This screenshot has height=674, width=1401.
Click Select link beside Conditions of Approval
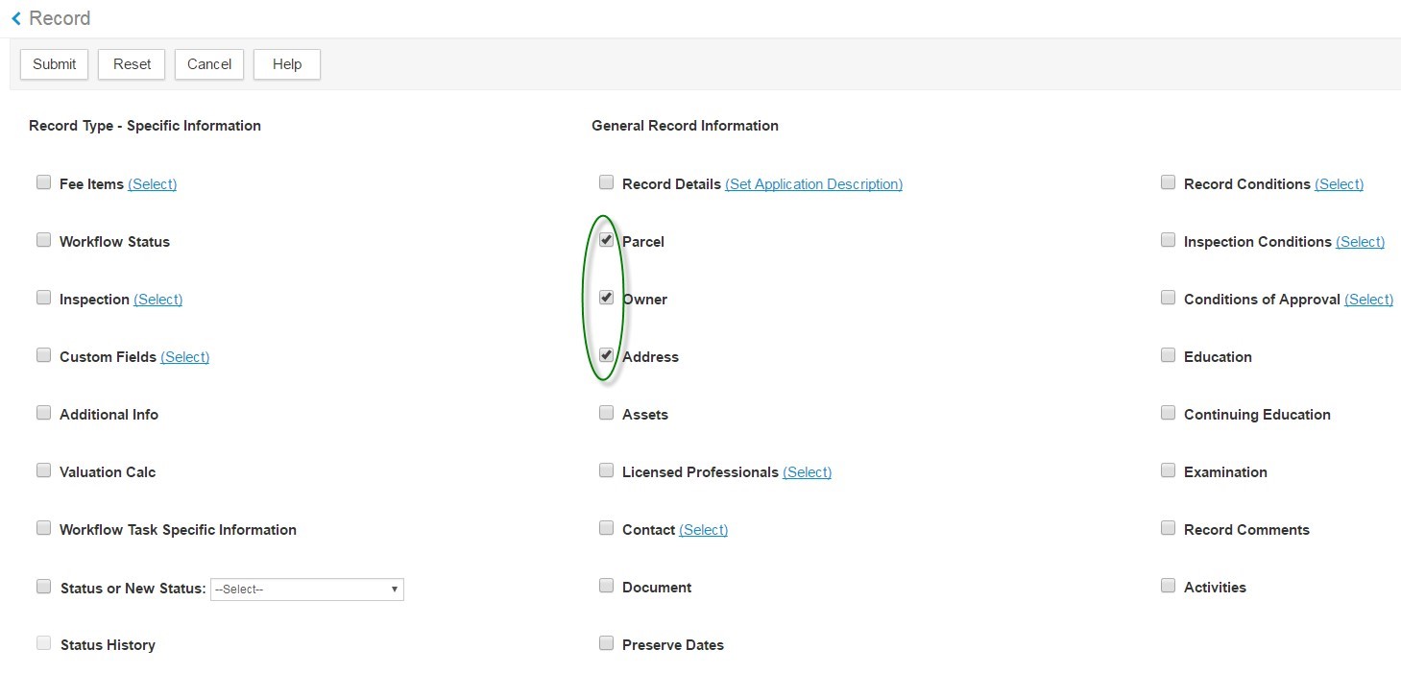(x=1368, y=300)
